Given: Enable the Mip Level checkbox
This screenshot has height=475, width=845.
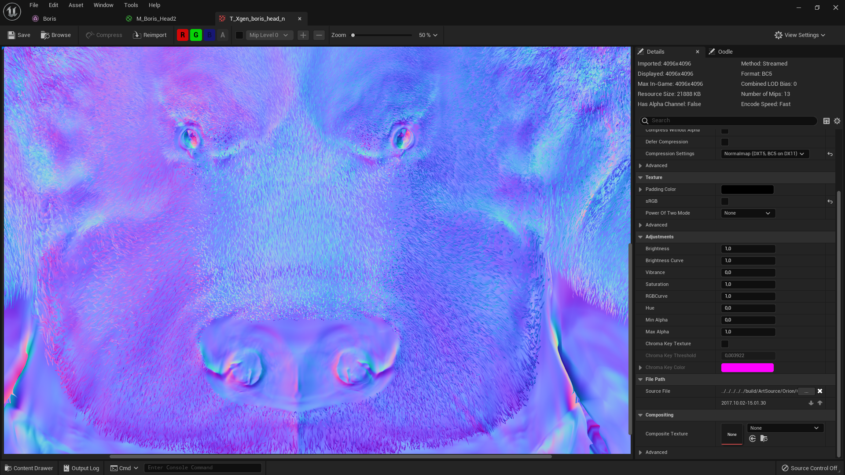Looking at the screenshot, I should point(239,35).
